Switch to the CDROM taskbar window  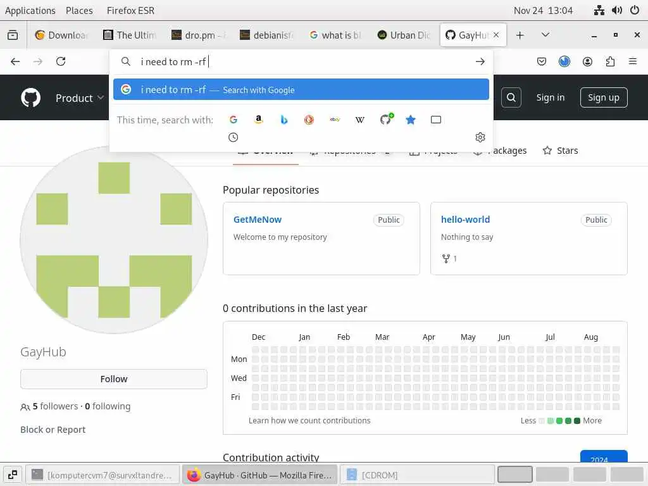(418, 475)
